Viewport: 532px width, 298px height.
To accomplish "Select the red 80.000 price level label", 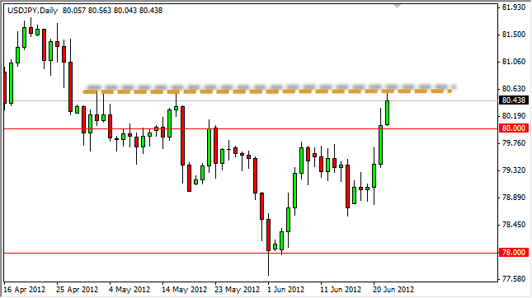I will [x=514, y=128].
